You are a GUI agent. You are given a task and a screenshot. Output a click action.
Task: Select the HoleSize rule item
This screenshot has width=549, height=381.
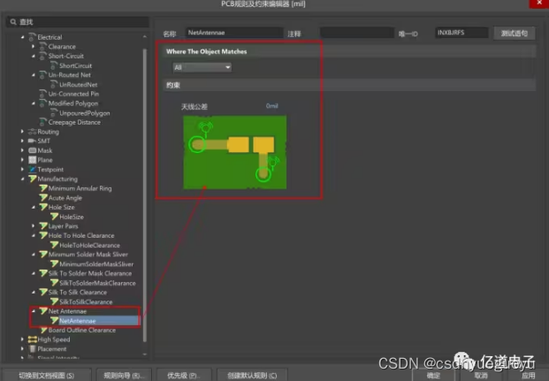(x=72, y=217)
